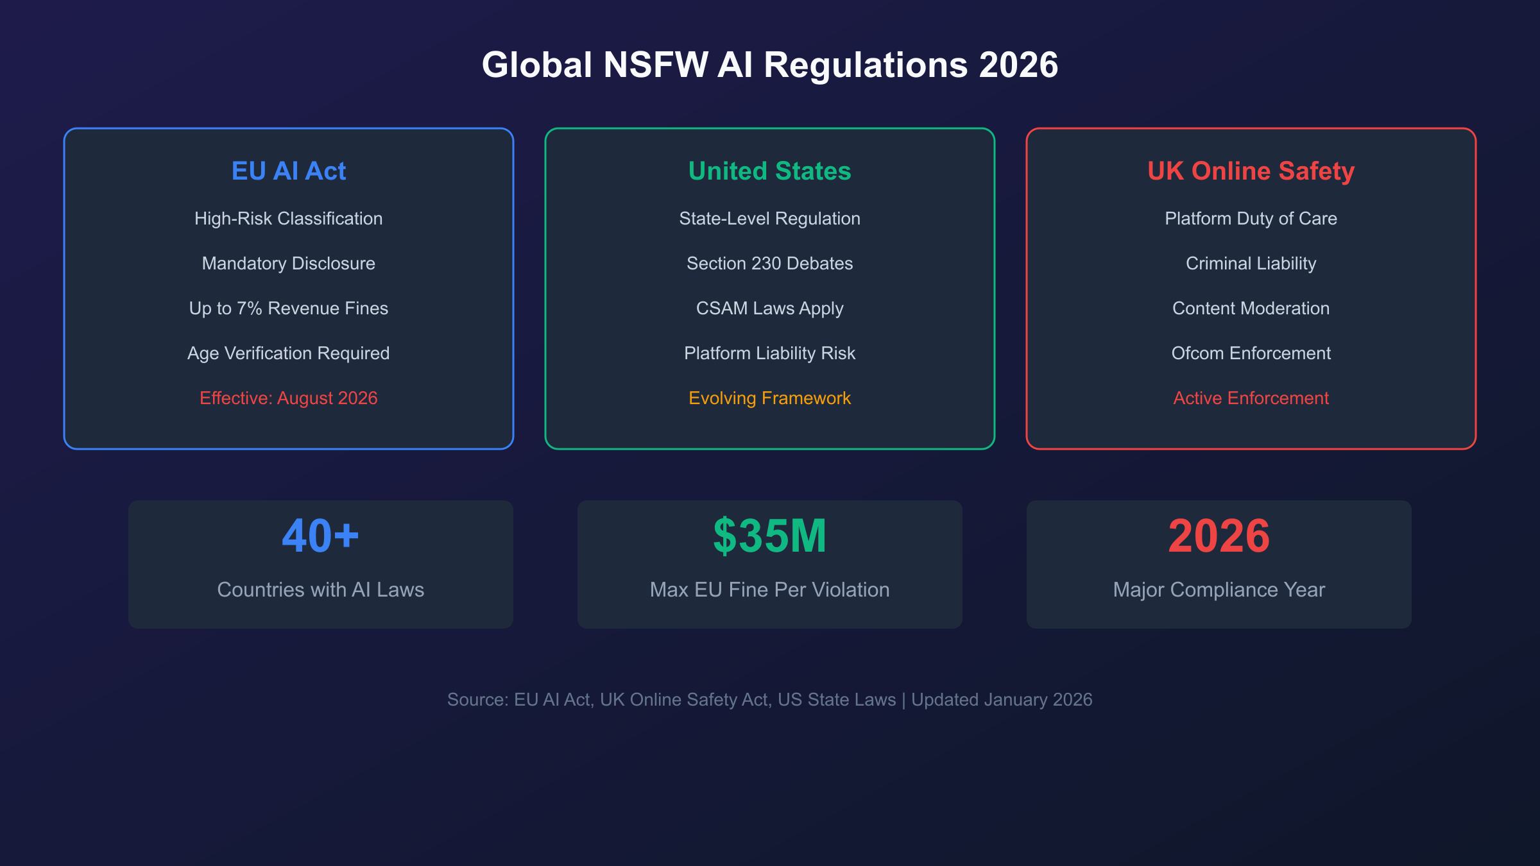The image size is (1540, 866).
Task: Click High-Risk Classification item
Action: click(x=288, y=219)
